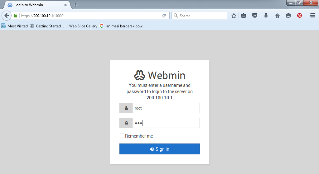319x174 pixels.
Task: Open the animasi bergerak pow... bookmark
Action: [x=123, y=26]
